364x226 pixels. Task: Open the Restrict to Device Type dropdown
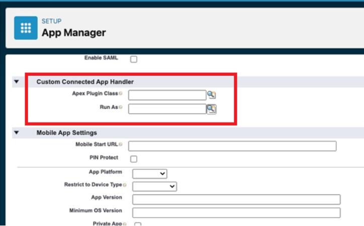tap(154, 186)
